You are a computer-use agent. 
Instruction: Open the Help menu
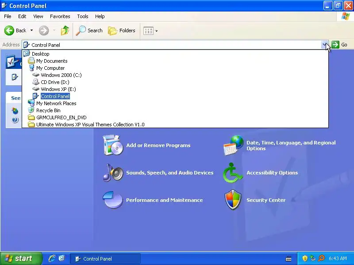click(100, 16)
